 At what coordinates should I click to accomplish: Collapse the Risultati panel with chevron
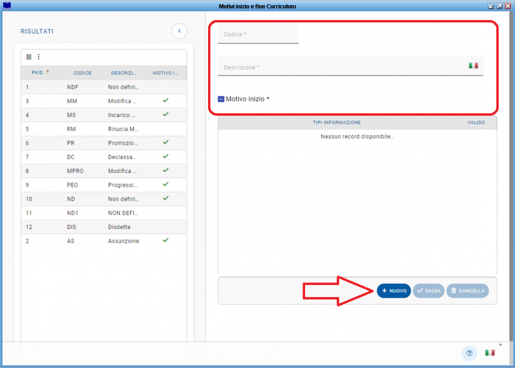pos(179,30)
